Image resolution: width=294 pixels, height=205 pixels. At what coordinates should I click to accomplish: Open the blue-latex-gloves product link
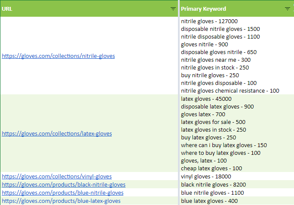(61, 201)
